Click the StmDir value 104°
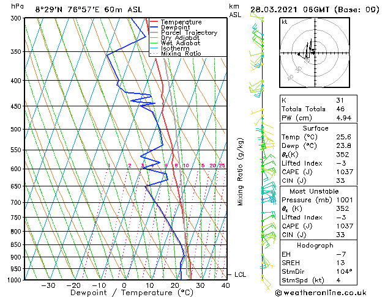The width and height of the screenshot is (385, 297). [344, 271]
